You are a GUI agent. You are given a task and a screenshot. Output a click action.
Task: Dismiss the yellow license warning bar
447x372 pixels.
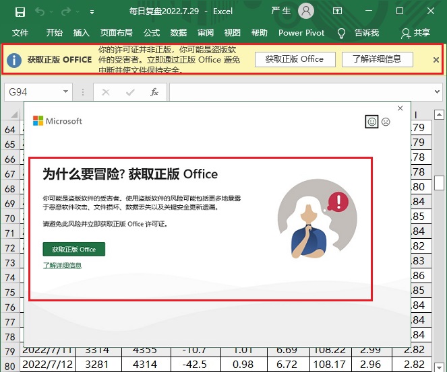point(436,60)
